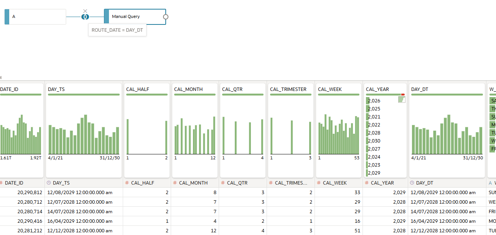Screen dimensions: 496x235
Task: Select the table node labeled A
Action: [x=35, y=17]
